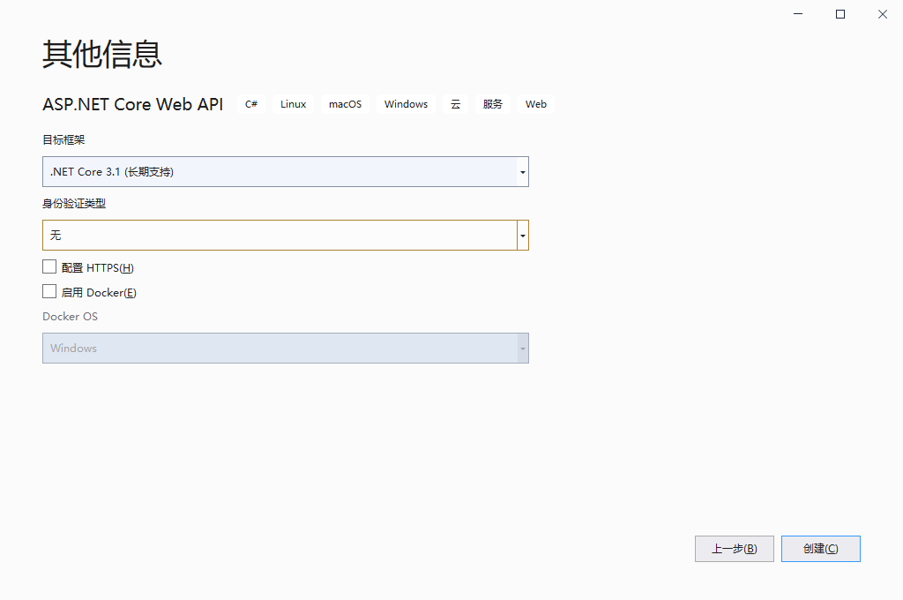Click the 云 cloud tag
This screenshot has height=600, width=903.
[x=456, y=104]
